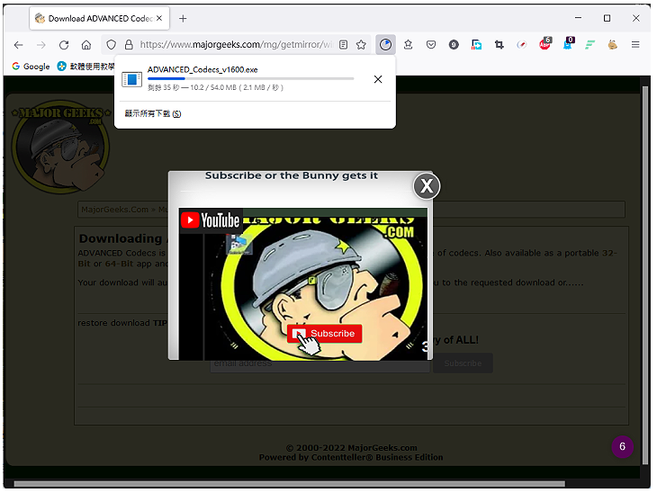Screen dimensions: 657x493
Task: View site security padlock info
Action: [x=129, y=45]
